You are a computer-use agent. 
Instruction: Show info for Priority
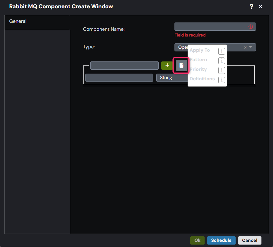point(221,70)
